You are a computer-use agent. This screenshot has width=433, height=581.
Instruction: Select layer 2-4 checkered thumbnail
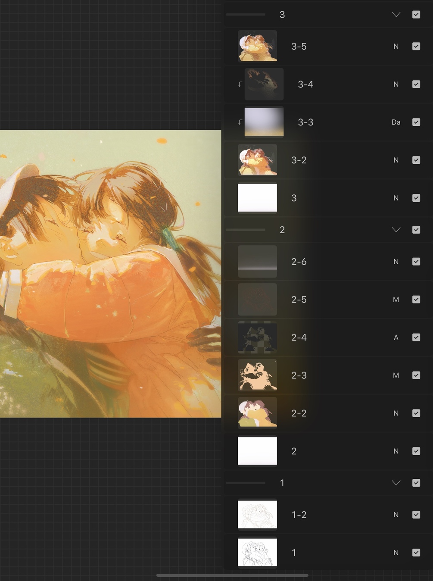(257, 337)
